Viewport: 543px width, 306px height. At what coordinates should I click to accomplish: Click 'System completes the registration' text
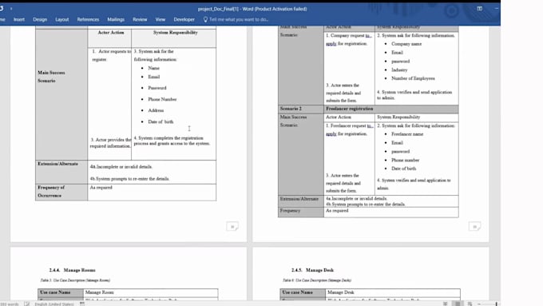click(172, 141)
